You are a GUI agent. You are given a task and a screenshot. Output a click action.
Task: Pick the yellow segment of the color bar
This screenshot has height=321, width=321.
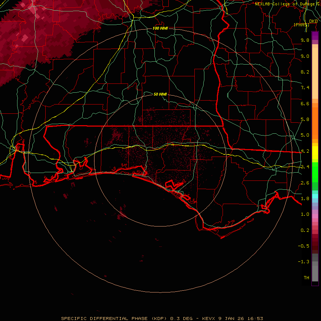tap(315, 153)
